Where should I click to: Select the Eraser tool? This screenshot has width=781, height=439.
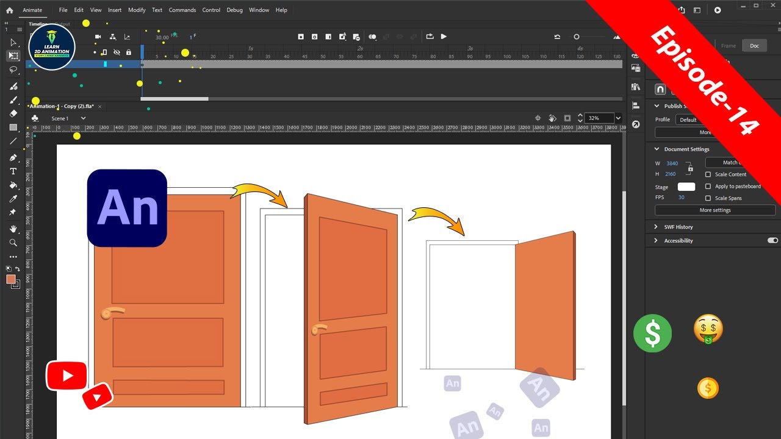click(13, 113)
